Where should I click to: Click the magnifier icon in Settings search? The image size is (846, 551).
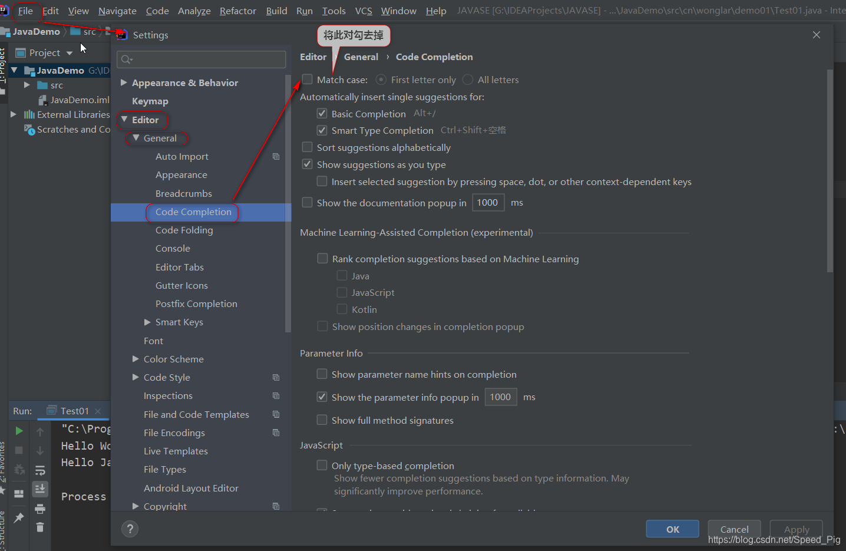click(127, 59)
